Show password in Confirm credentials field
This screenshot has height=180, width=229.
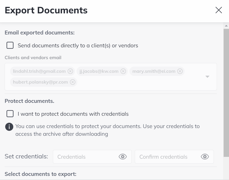click(205, 157)
